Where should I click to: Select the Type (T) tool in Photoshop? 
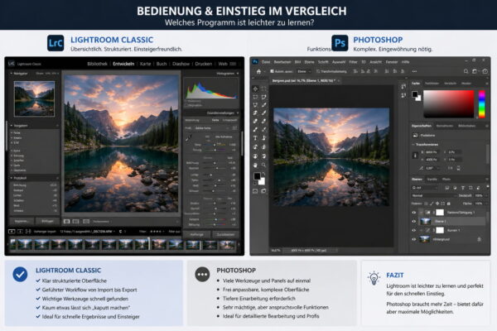pos(255,138)
